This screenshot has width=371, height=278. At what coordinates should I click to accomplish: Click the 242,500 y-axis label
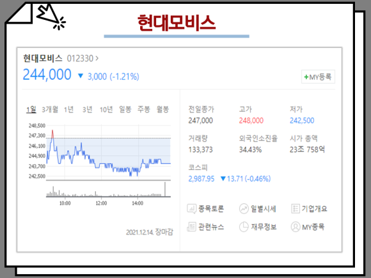coord(37,176)
